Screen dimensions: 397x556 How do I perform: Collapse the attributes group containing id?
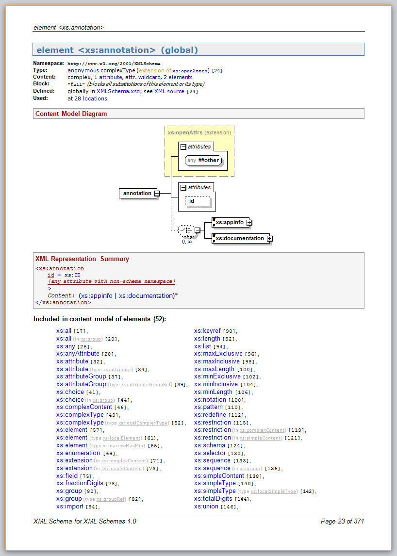pyautogui.click(x=183, y=187)
